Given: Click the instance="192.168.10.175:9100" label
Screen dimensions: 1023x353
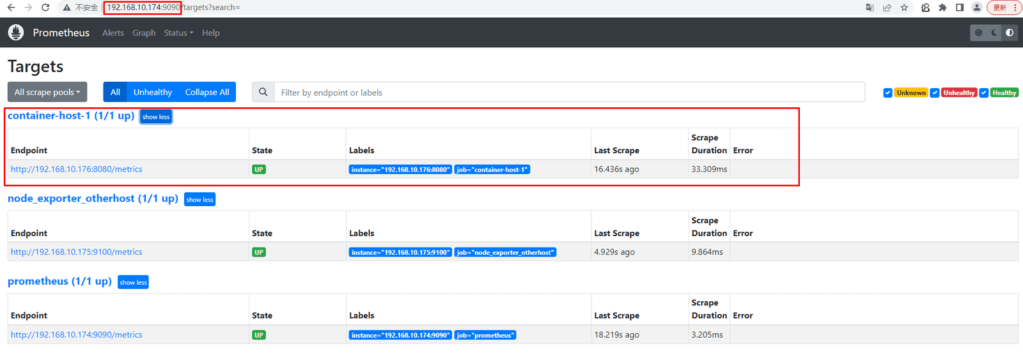Looking at the screenshot, I should pos(400,252).
